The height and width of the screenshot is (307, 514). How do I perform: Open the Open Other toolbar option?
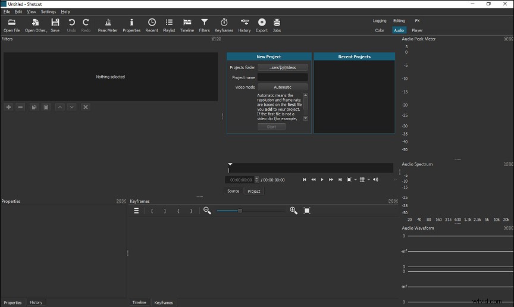click(36, 25)
